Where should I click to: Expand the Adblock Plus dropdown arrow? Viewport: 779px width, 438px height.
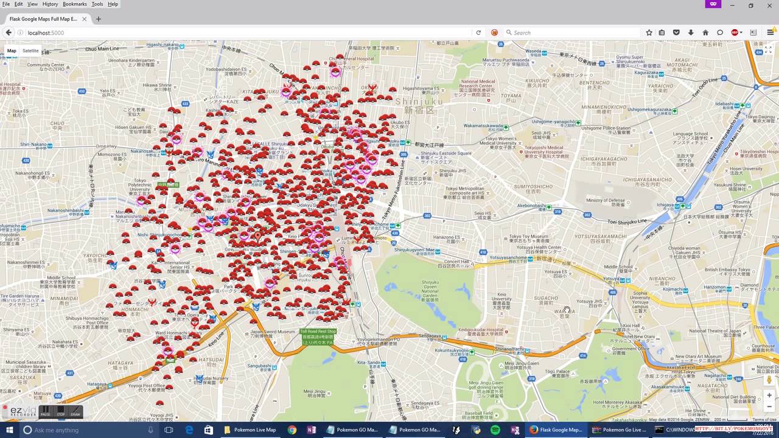coord(741,33)
